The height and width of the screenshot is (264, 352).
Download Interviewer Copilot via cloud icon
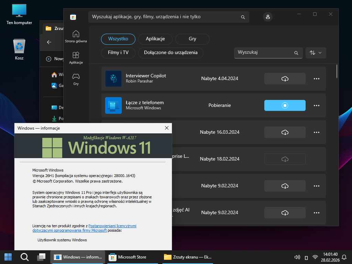pyautogui.click(x=285, y=79)
